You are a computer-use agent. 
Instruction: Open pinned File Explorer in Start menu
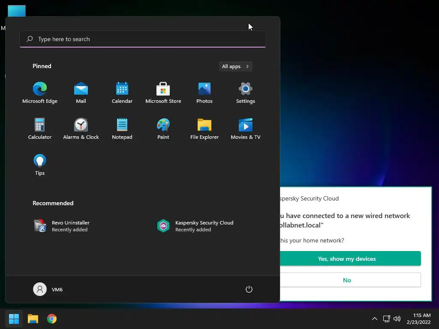204,129
